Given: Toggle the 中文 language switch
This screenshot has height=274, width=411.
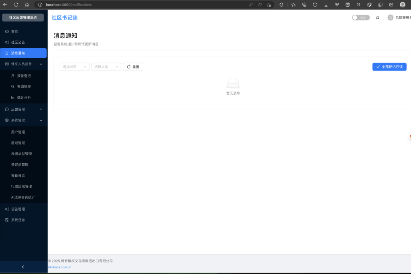Looking at the screenshot, I should [x=360, y=18].
